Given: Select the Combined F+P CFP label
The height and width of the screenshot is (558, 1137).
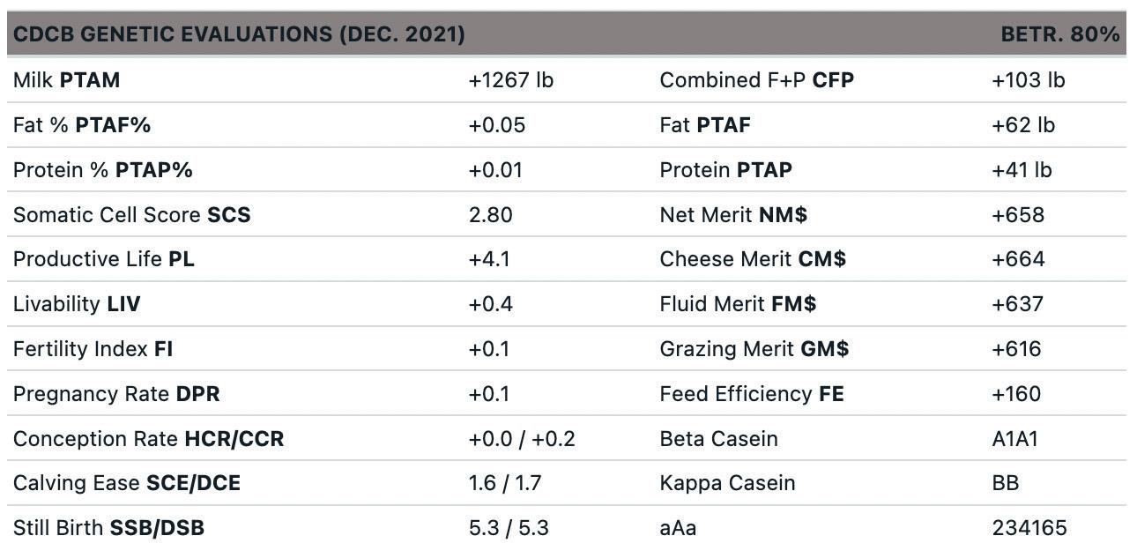Looking at the screenshot, I should pos(756,80).
